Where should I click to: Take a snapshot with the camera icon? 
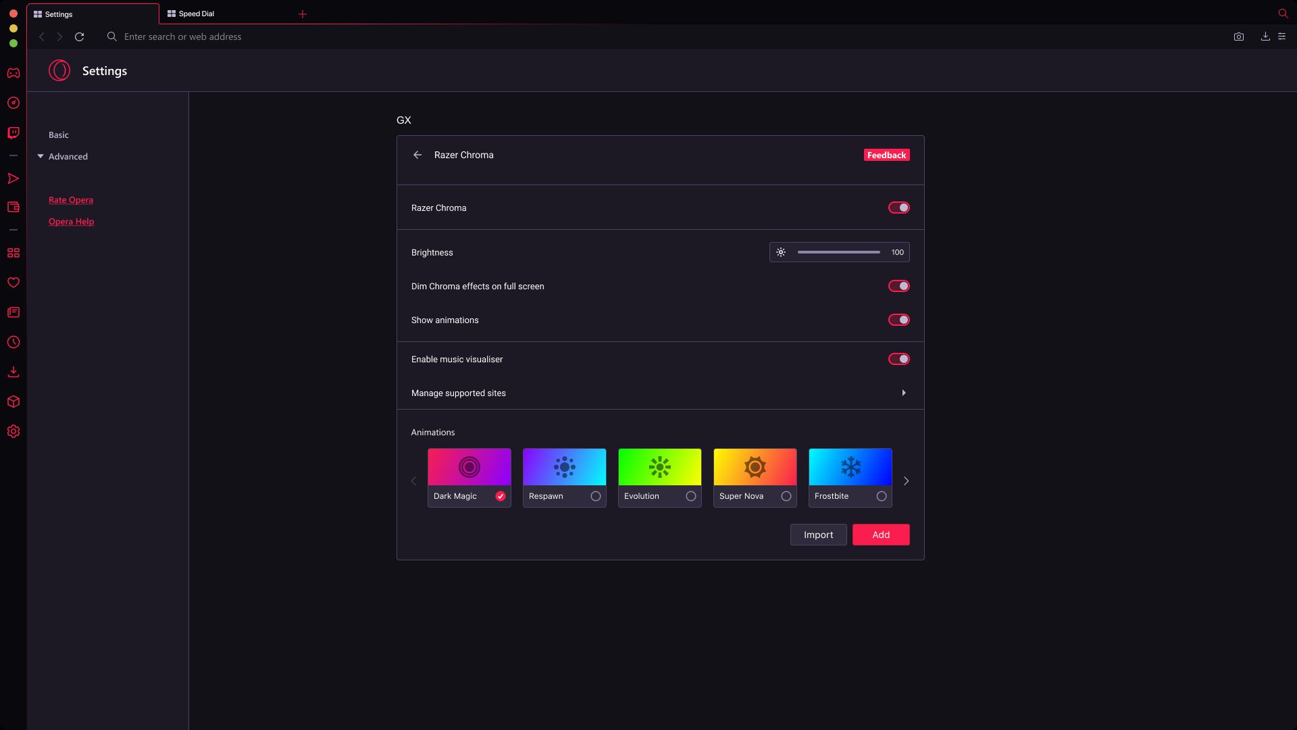tap(1239, 36)
